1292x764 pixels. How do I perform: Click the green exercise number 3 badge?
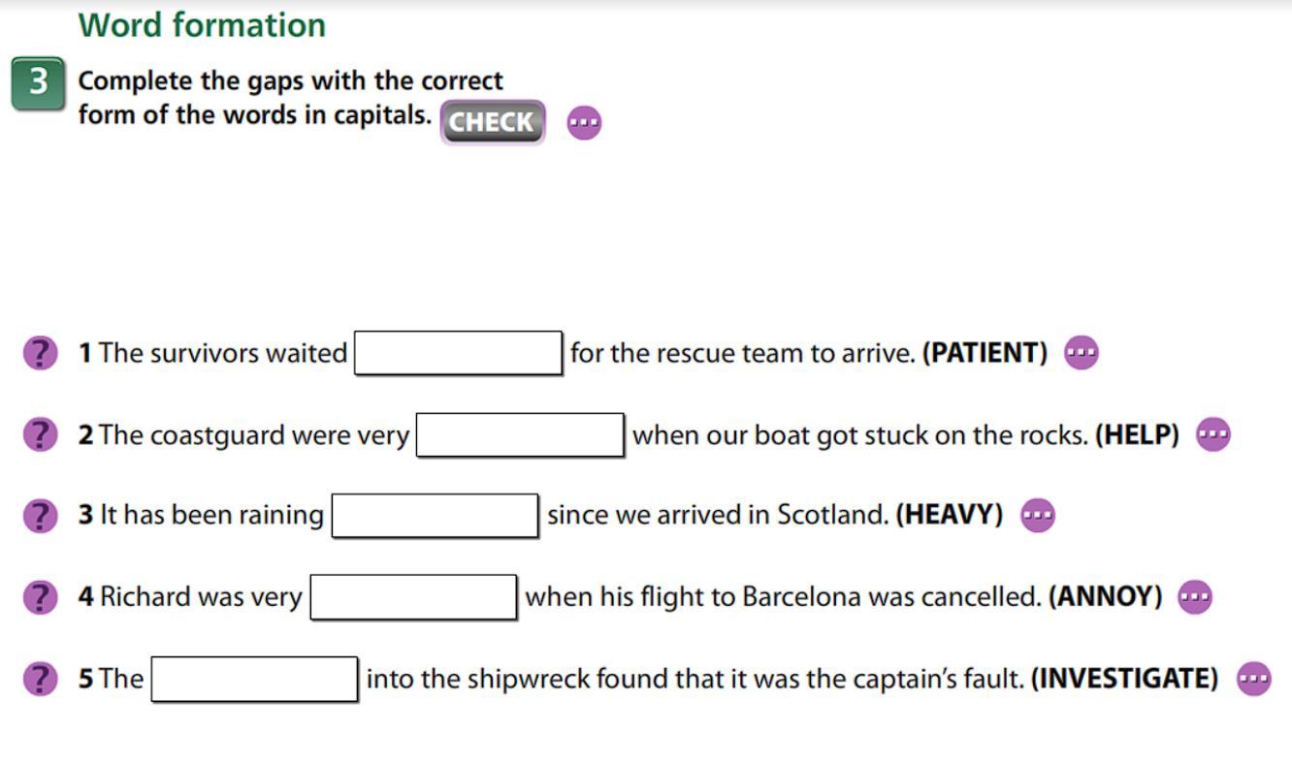coord(38,83)
